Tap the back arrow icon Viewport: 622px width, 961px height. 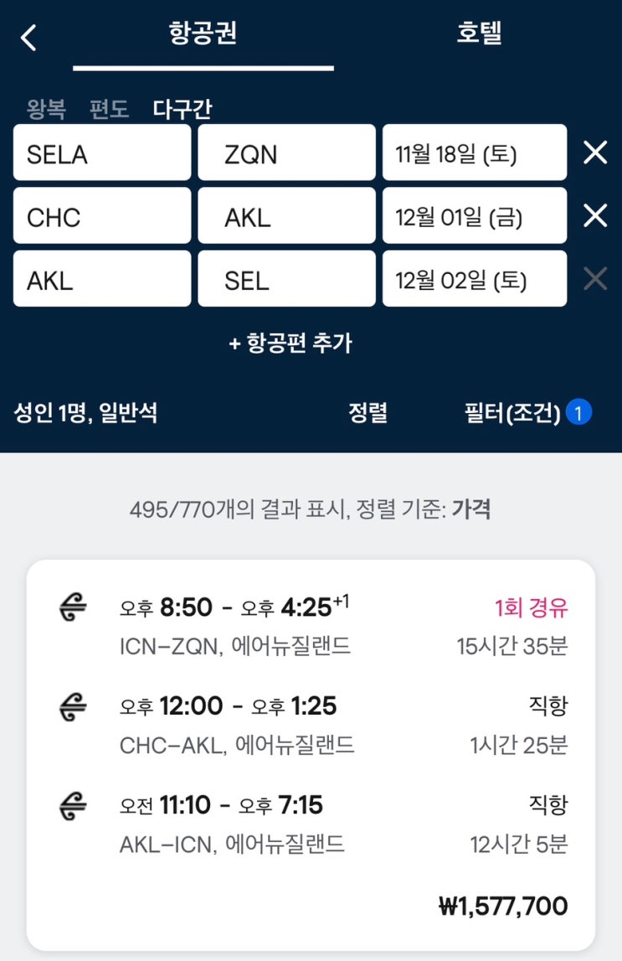(29, 38)
